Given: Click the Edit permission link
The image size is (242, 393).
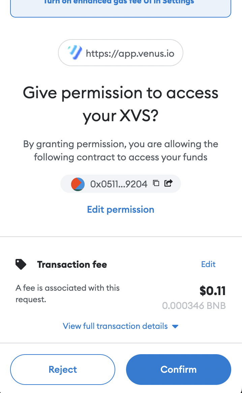Looking at the screenshot, I should click(x=121, y=210).
